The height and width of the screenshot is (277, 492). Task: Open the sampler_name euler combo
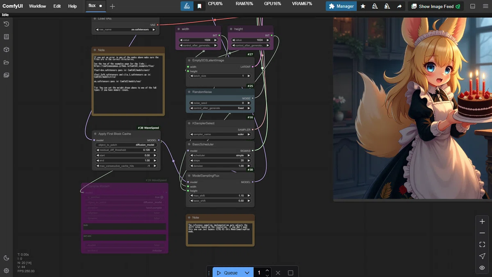[x=220, y=134]
